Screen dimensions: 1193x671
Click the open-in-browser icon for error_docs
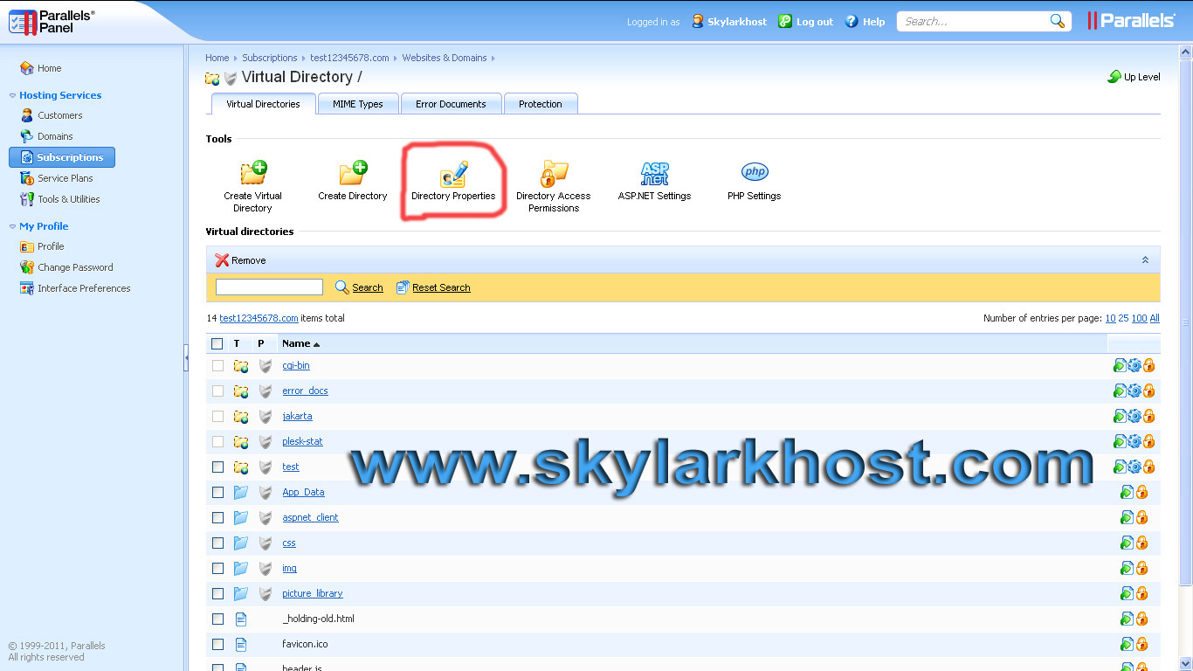(1120, 391)
